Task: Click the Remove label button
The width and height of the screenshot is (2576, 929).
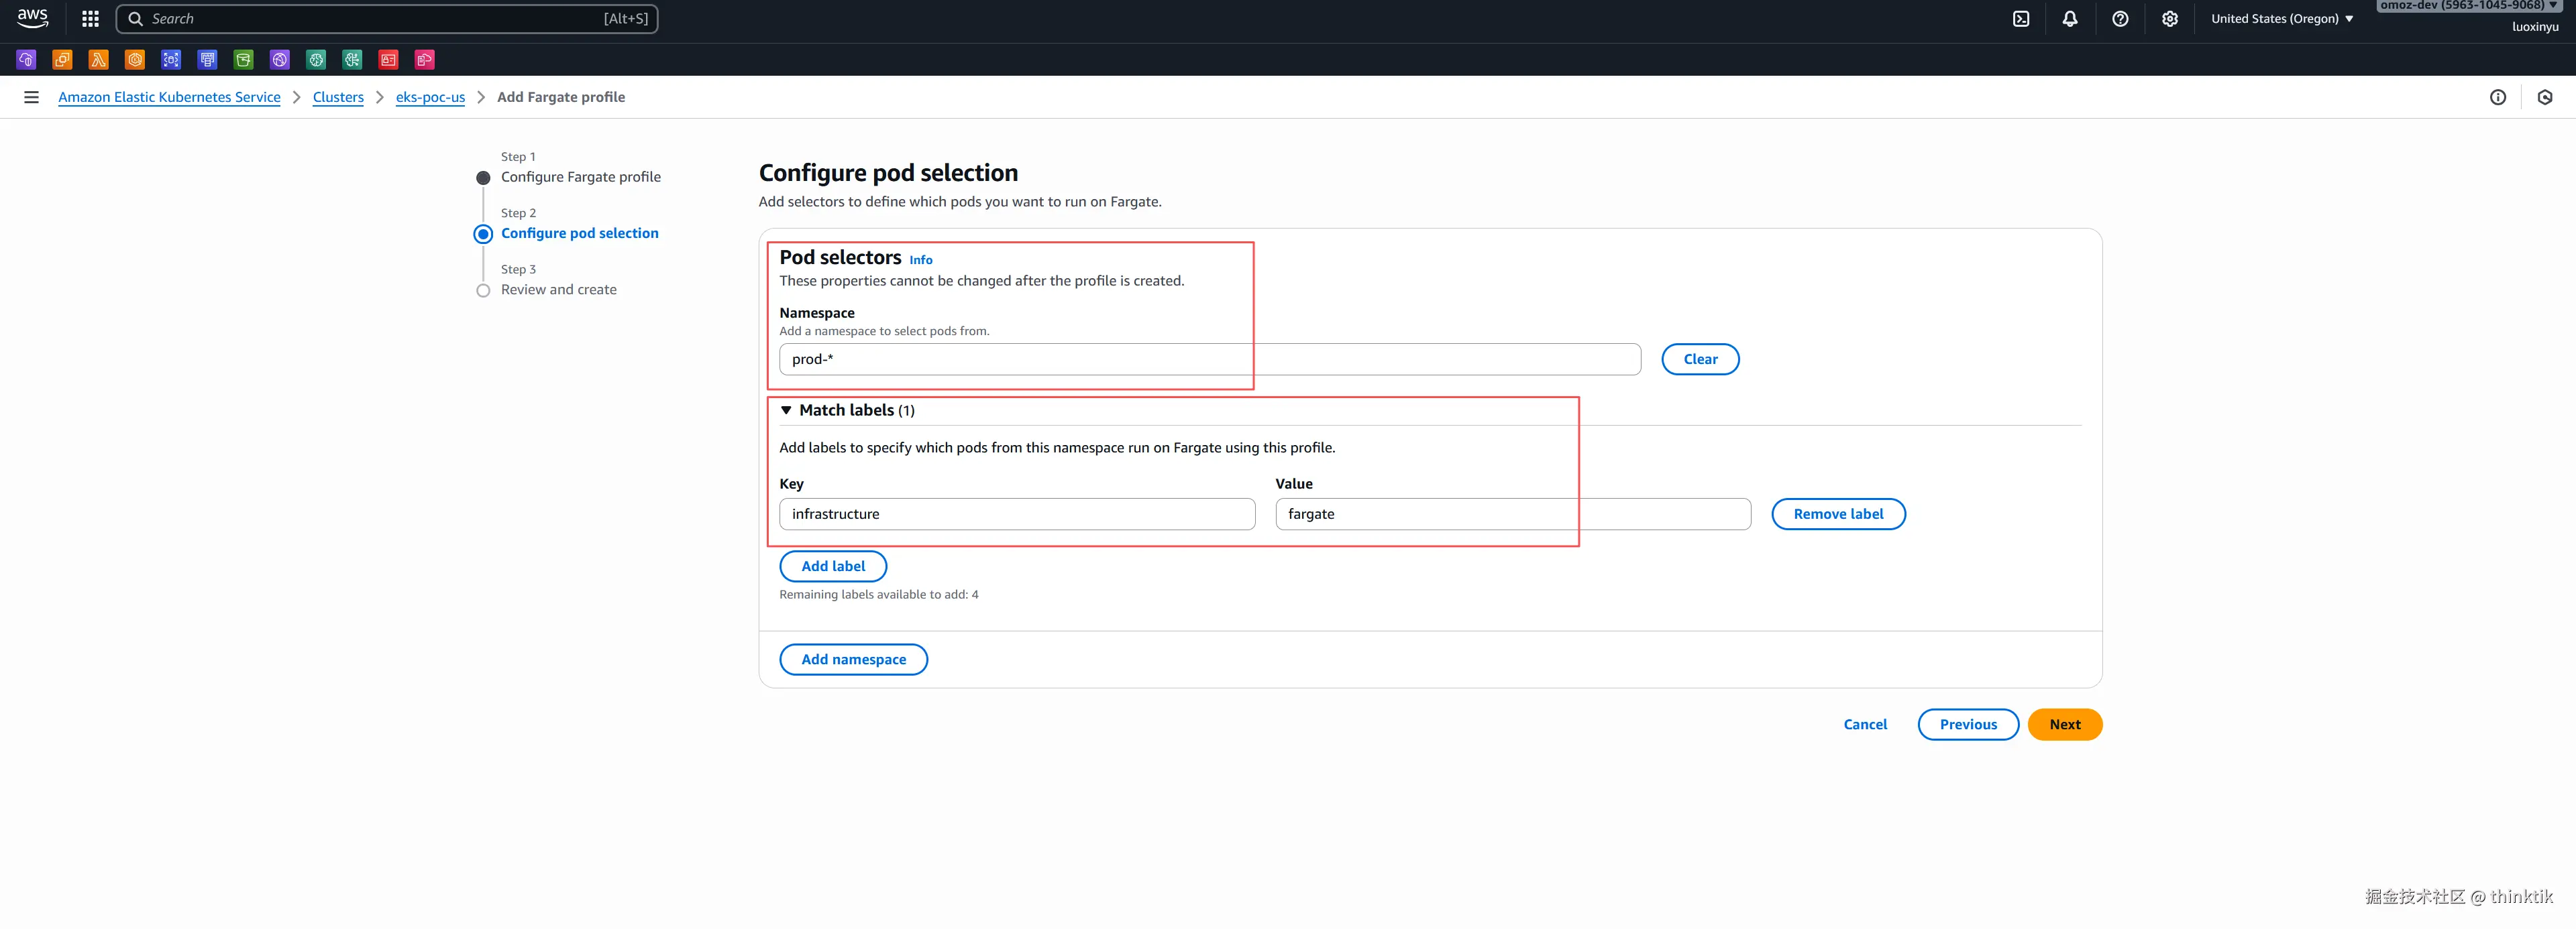Action: (x=1837, y=513)
